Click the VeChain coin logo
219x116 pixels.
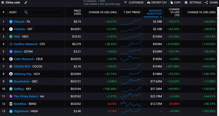pyautogui.click(x=11, y=29)
